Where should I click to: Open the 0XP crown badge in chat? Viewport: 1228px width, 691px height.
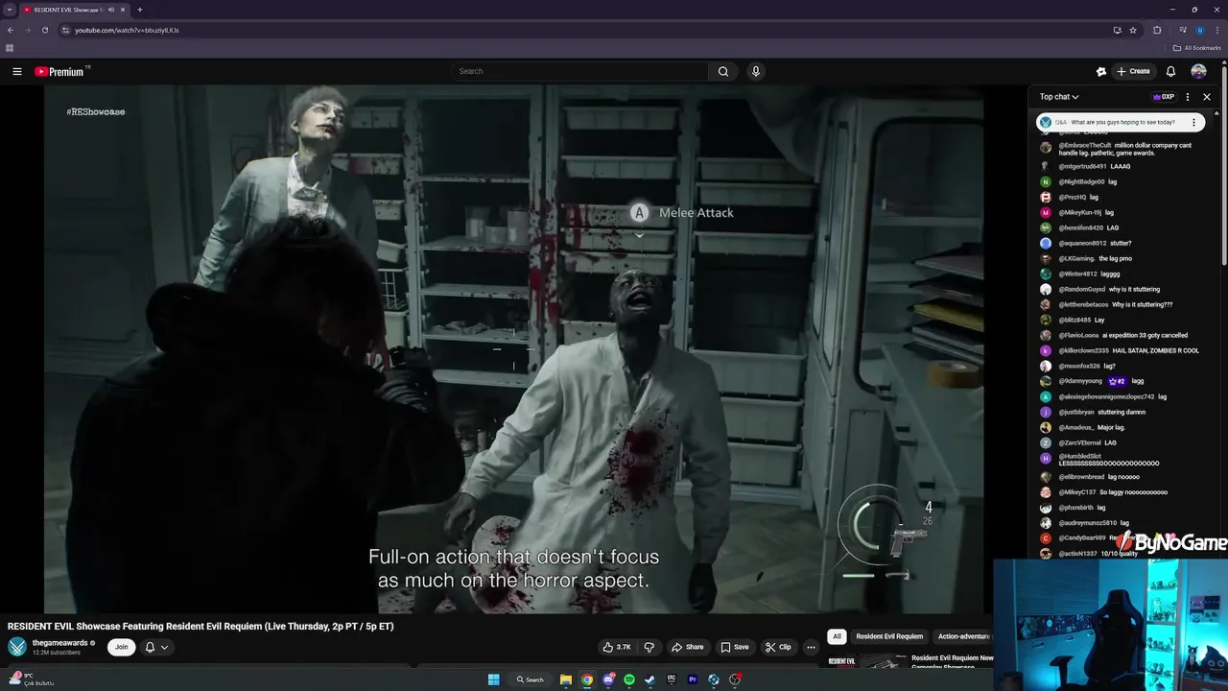(1165, 97)
